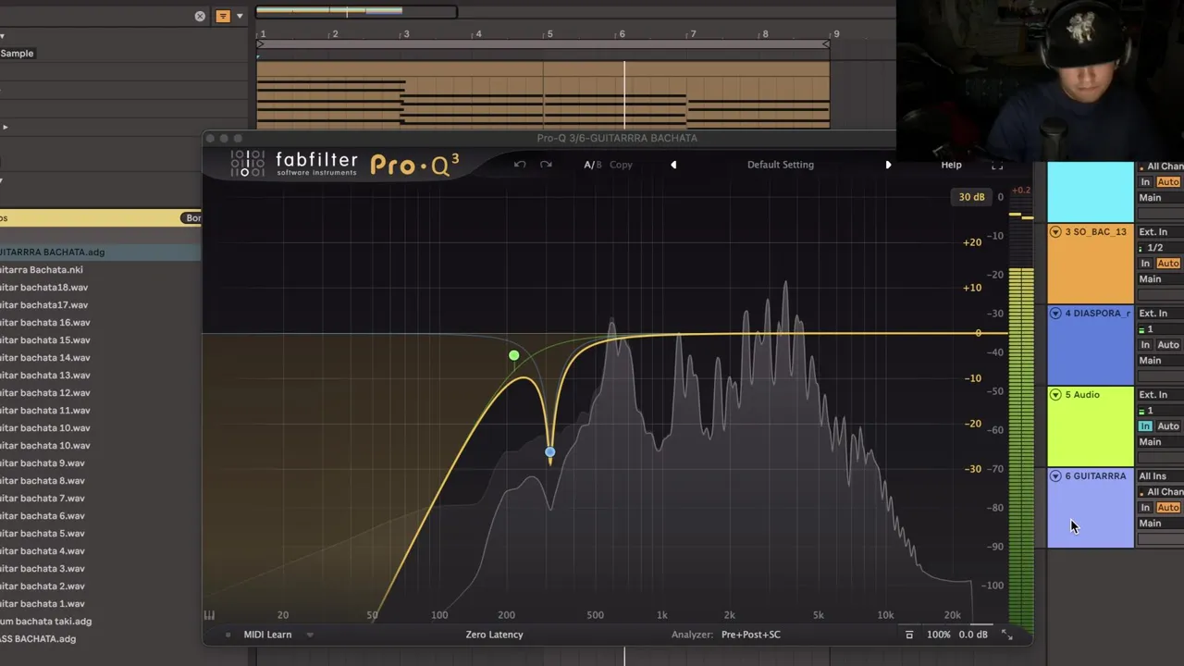
Task: Click the 0.0 dB output gain value
Action: [972, 635]
